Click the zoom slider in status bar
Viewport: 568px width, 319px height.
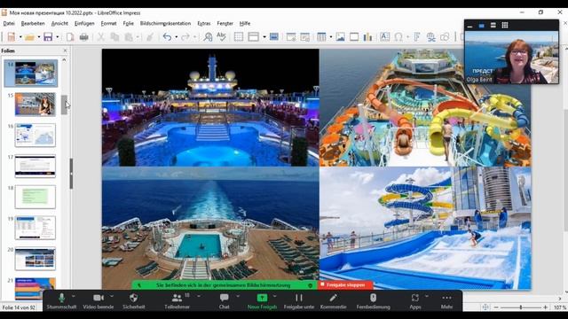521,307
